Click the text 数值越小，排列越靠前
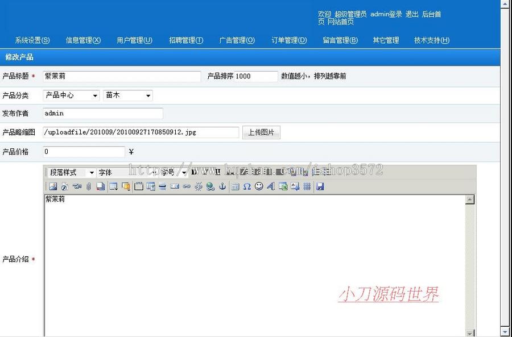512x337 pixels. (x=313, y=76)
